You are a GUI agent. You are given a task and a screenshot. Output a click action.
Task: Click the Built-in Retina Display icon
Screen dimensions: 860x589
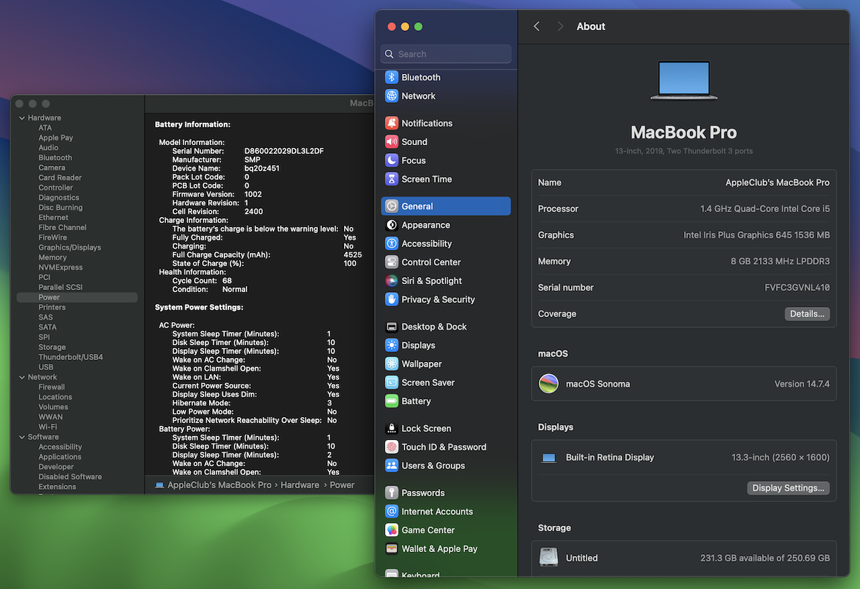tap(549, 458)
